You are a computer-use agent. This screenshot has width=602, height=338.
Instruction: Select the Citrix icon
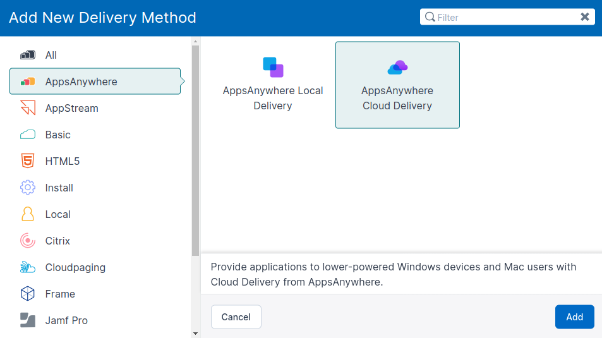pyautogui.click(x=27, y=241)
